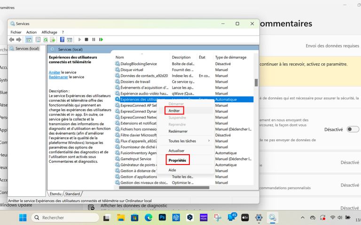The height and width of the screenshot is (225, 361).
Task: Click the Export list toolbar icon
Action: coord(53,40)
